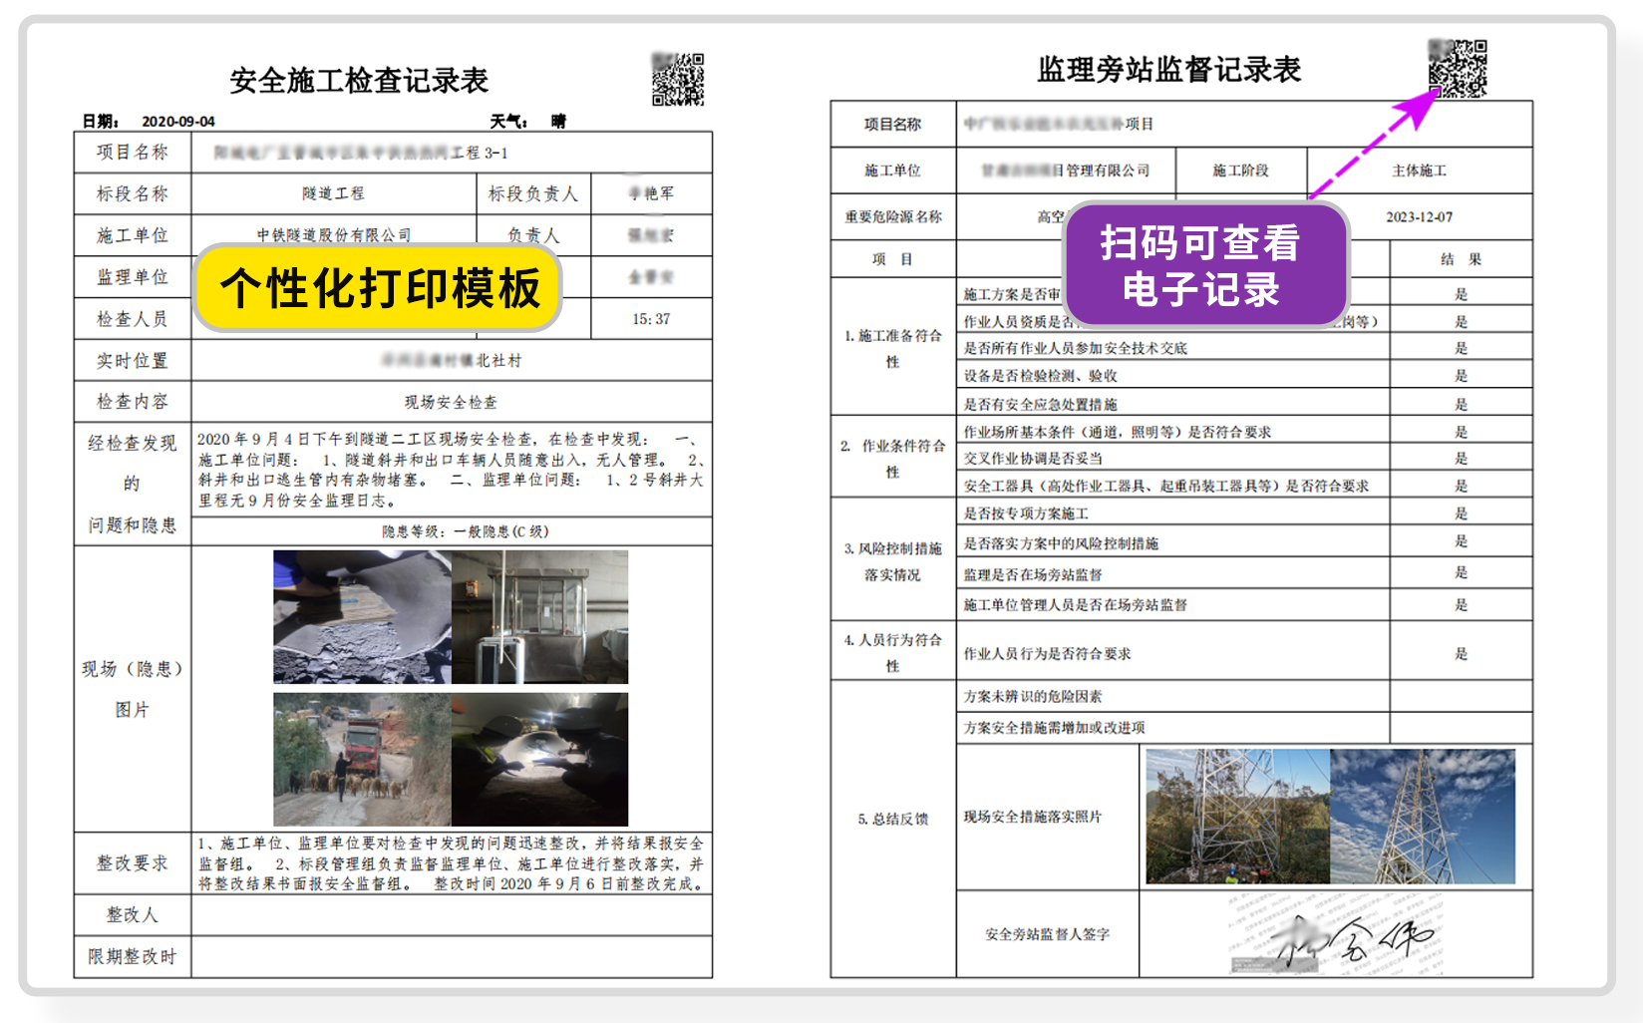Click the yellow 个性化打印模板 label

coord(379,288)
